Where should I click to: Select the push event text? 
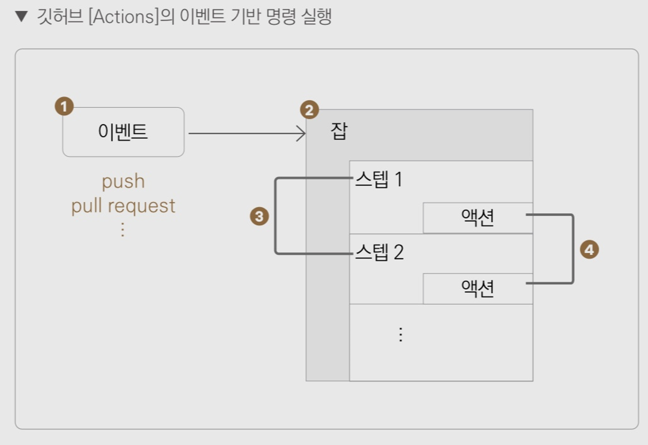pyautogui.click(x=123, y=181)
